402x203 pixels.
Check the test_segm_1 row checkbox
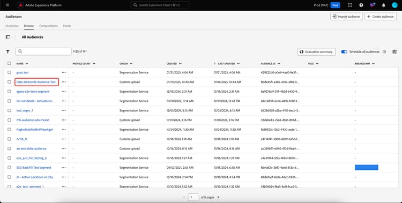tap(9, 110)
